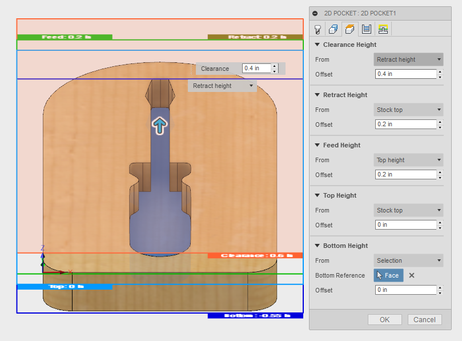Click the 2D POCKET : 2D POCKET1 title
462x341 pixels.
coord(360,13)
